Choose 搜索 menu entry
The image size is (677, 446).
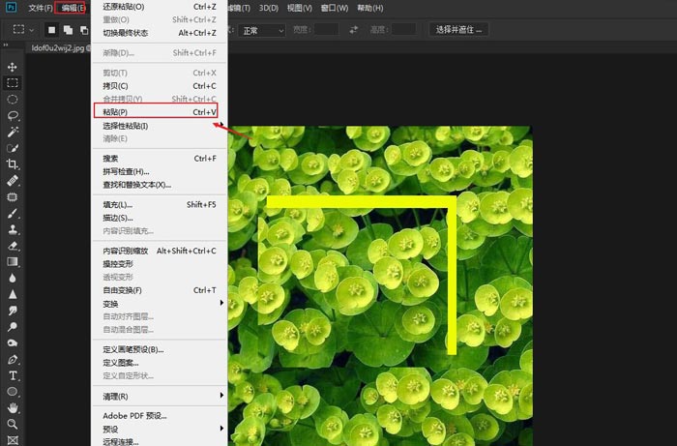pos(160,159)
